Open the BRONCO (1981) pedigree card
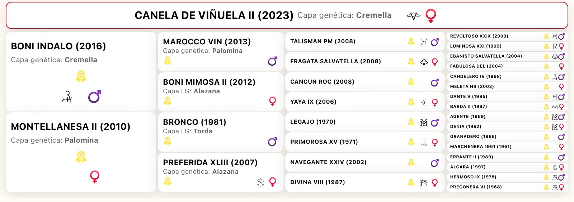 pos(221,132)
